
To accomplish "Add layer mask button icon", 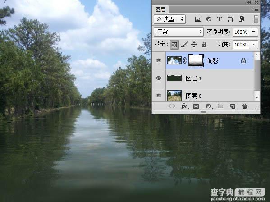I will [196, 106].
